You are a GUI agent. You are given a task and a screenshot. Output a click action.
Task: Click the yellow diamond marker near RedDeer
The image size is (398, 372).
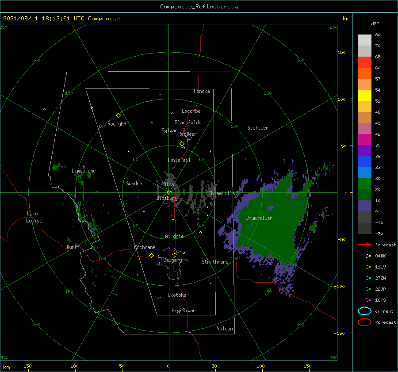click(182, 144)
